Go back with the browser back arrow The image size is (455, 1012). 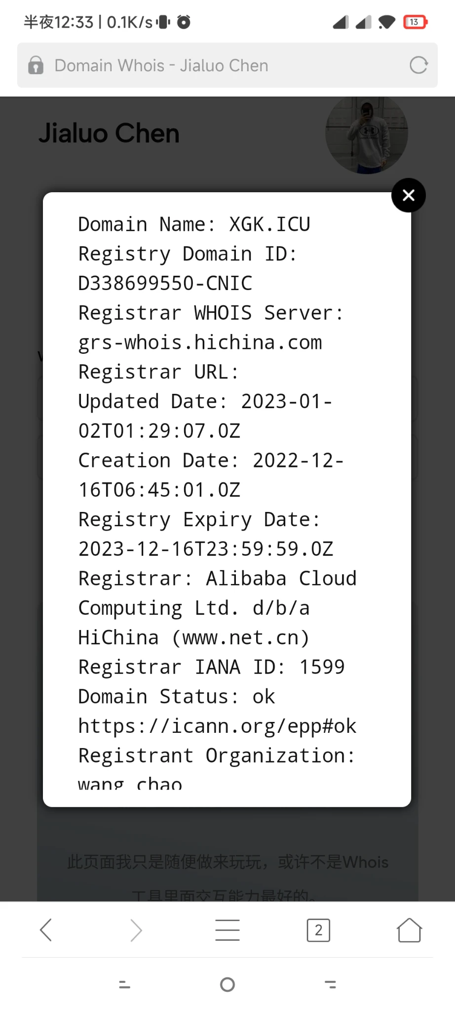click(46, 930)
